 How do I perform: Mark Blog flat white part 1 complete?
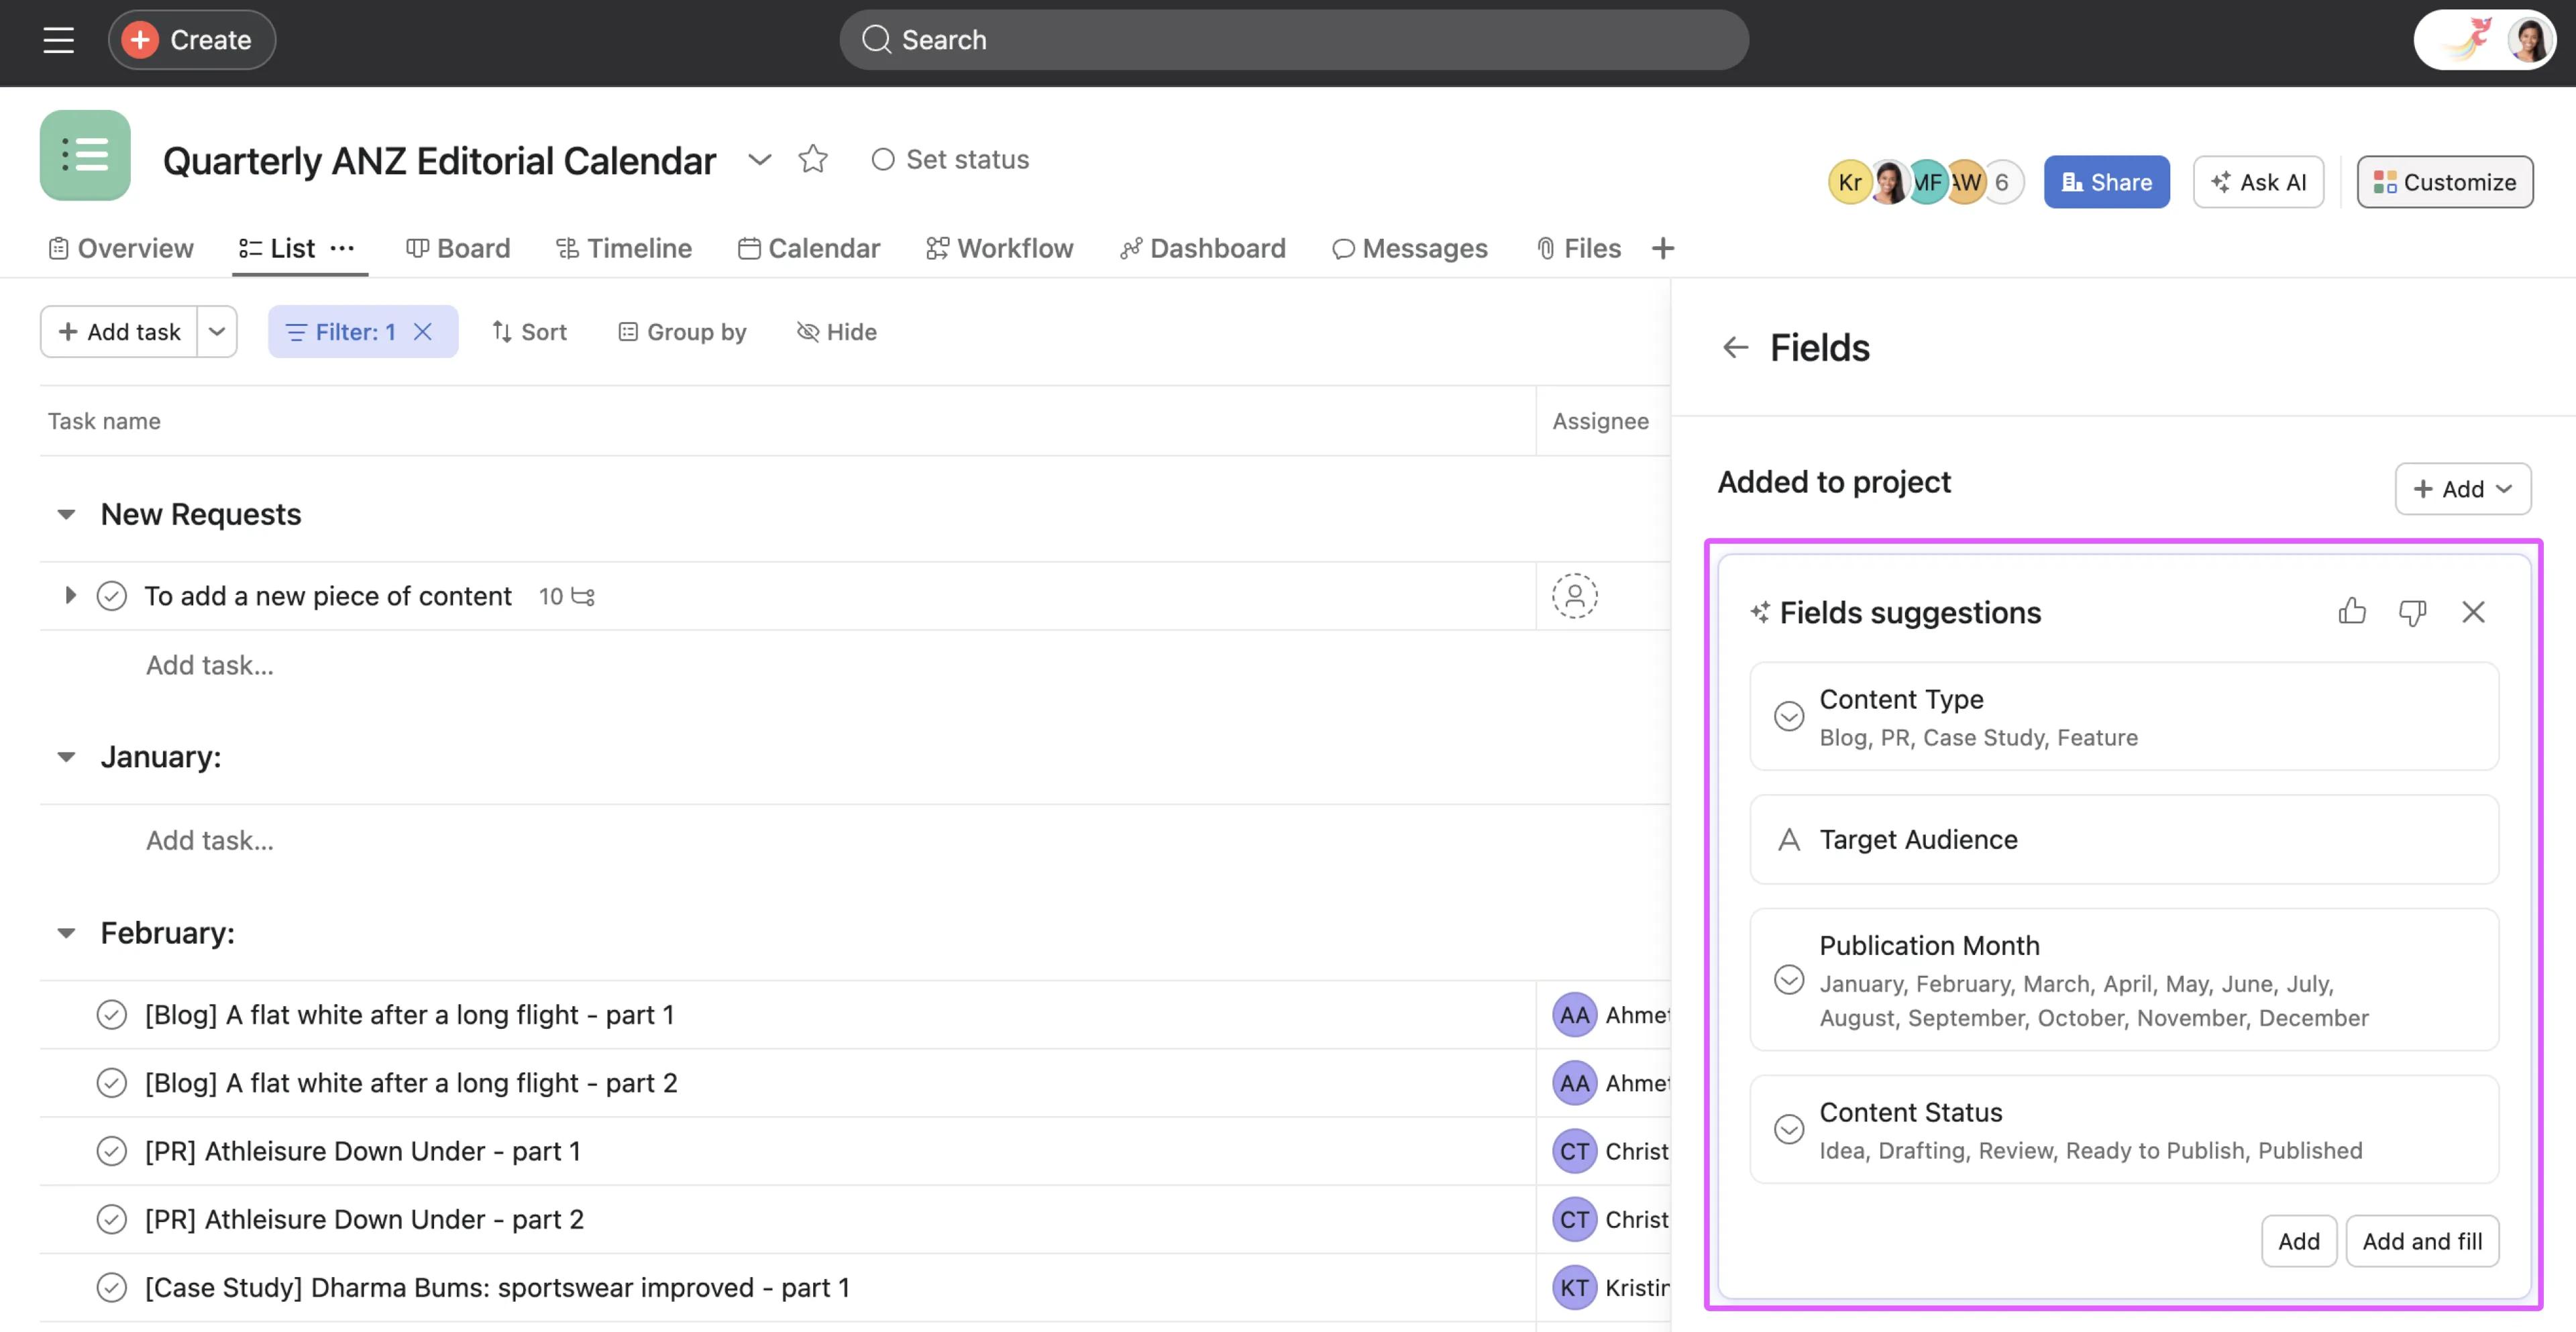111,1015
